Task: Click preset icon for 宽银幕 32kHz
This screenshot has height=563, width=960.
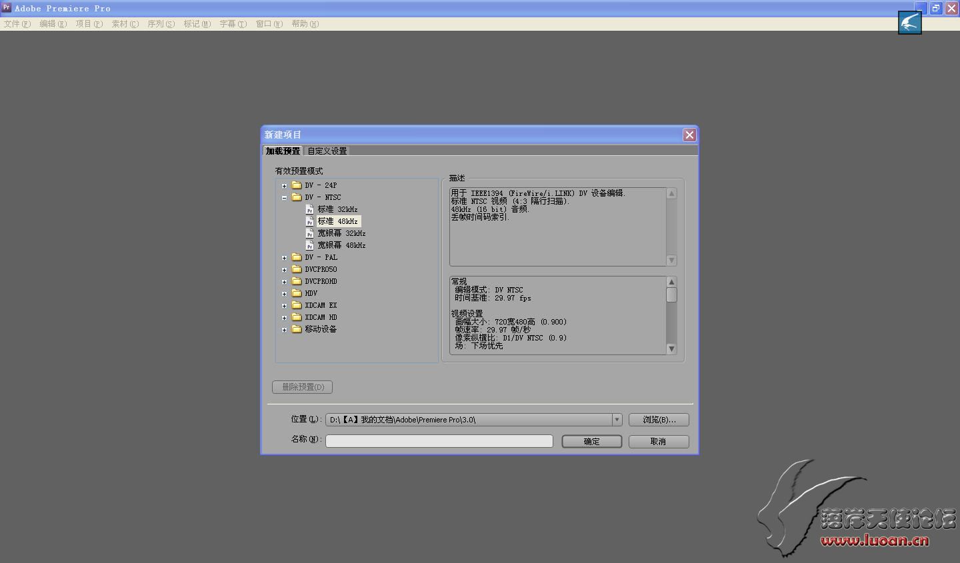Action: pyautogui.click(x=309, y=233)
